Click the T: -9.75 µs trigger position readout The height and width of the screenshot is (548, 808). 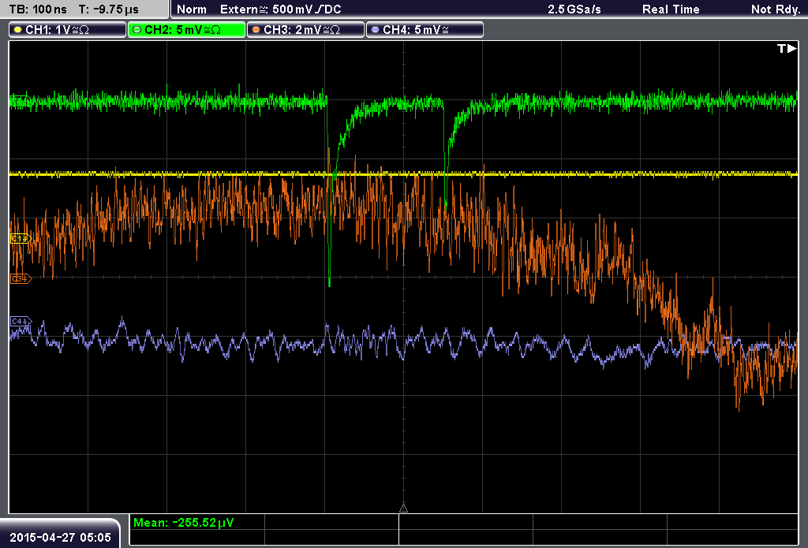tap(108, 9)
